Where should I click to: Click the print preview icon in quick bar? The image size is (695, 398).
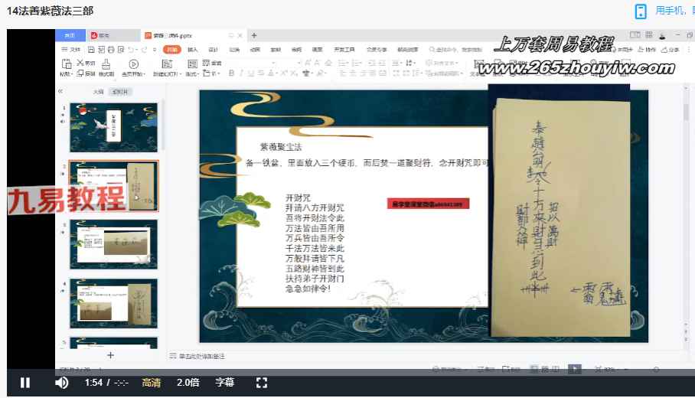121,50
